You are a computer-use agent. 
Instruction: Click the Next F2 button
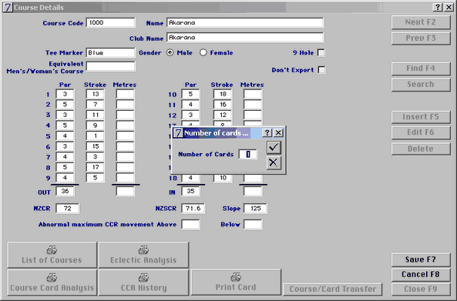421,22
